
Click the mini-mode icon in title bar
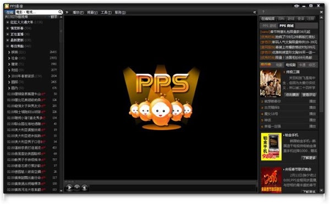click(x=296, y=6)
